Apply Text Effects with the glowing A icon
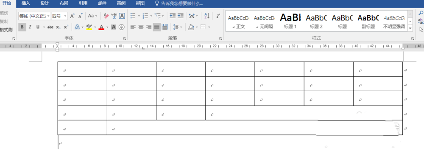Screen dimensions: 424x157 77,27
